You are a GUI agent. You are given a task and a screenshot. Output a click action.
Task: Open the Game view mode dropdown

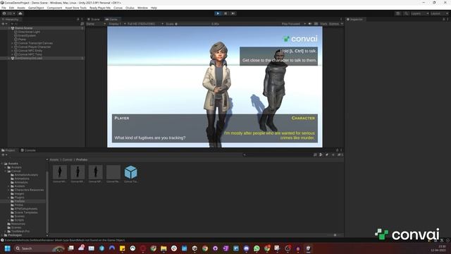point(96,24)
